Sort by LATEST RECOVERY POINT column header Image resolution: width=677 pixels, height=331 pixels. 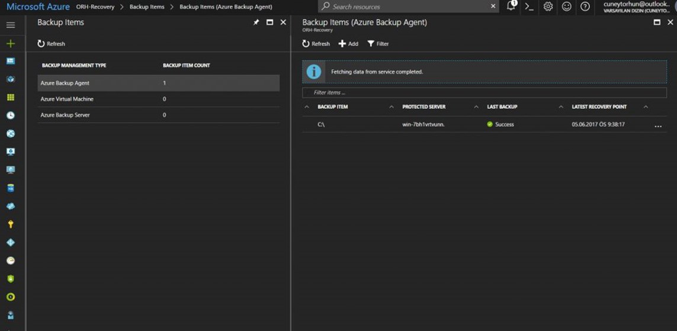click(x=599, y=107)
